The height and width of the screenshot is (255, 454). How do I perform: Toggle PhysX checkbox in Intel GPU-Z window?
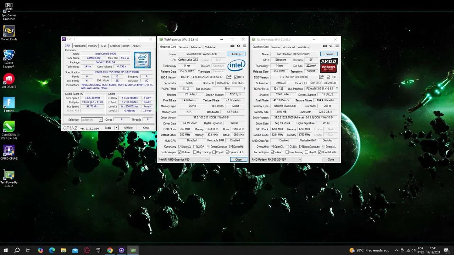point(214,152)
